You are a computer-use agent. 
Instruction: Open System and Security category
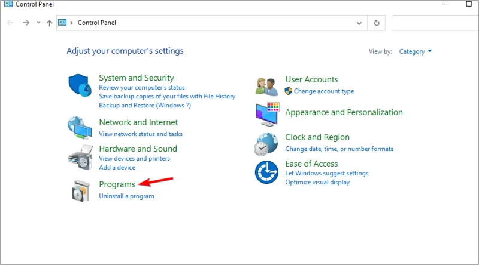tap(137, 78)
